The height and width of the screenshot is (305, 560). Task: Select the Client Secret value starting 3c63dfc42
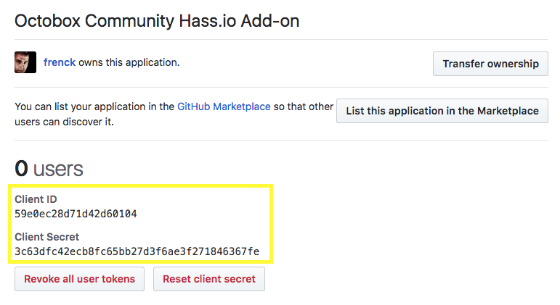[x=137, y=251]
